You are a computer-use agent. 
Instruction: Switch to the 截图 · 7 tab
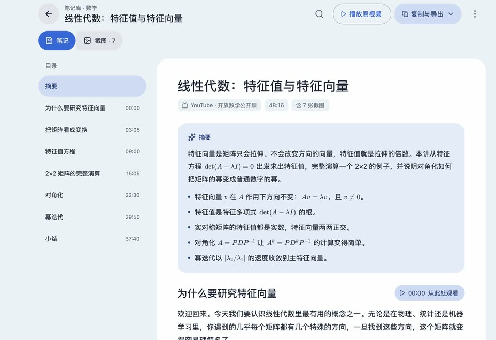pos(99,40)
